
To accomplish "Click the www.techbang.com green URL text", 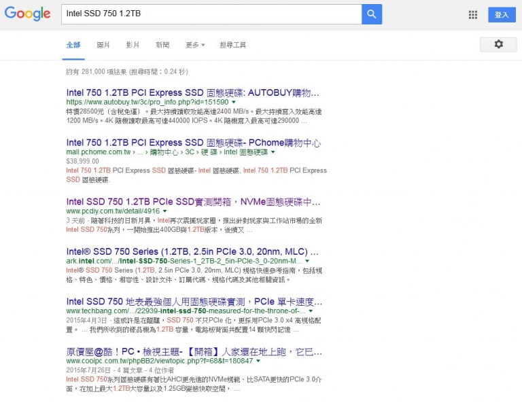I will 186,311.
